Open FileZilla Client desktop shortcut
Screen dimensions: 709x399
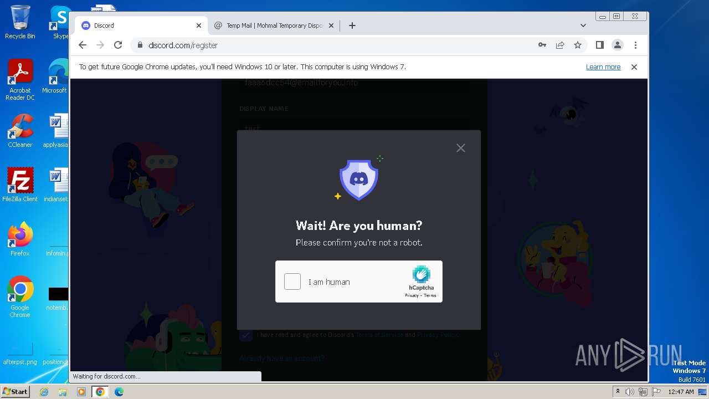click(20, 185)
